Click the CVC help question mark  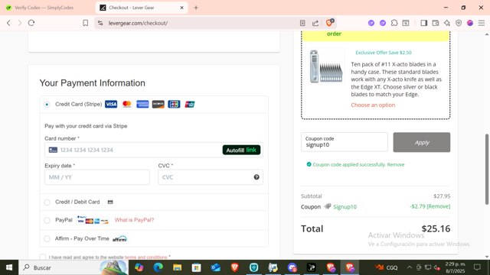(x=256, y=177)
